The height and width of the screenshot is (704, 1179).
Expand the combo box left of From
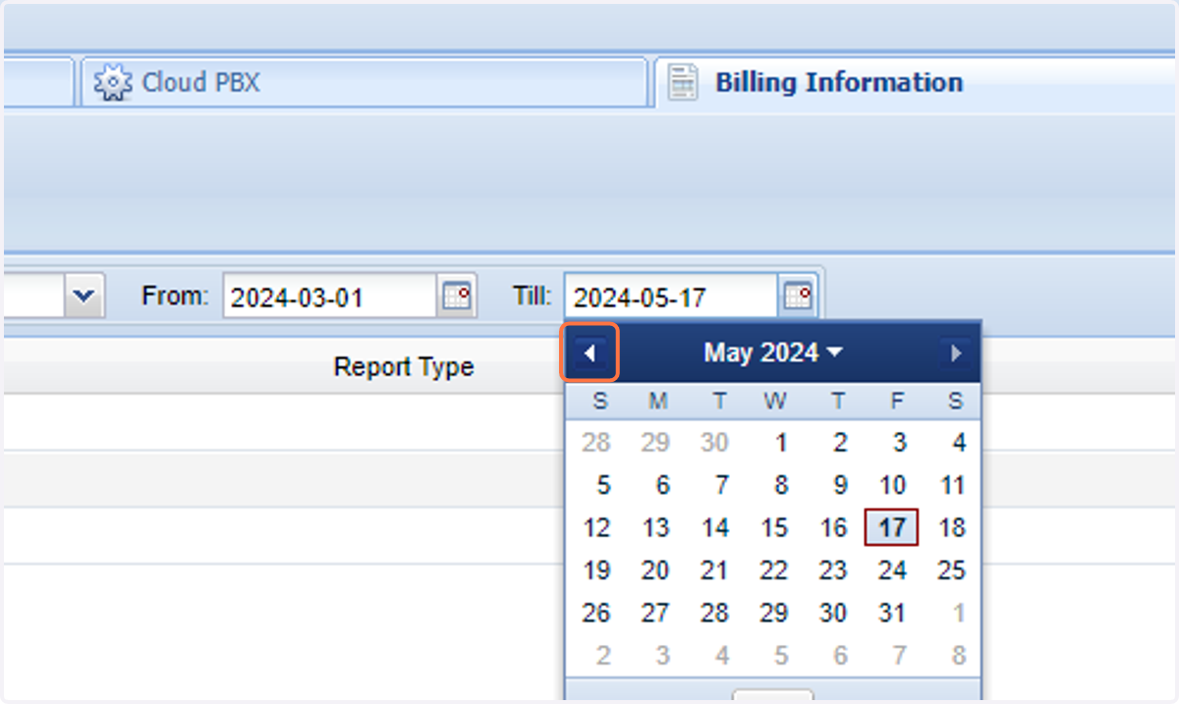click(x=84, y=296)
